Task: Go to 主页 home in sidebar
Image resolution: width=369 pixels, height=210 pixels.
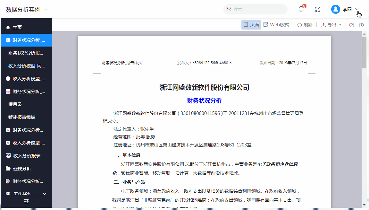Action: 17,28
